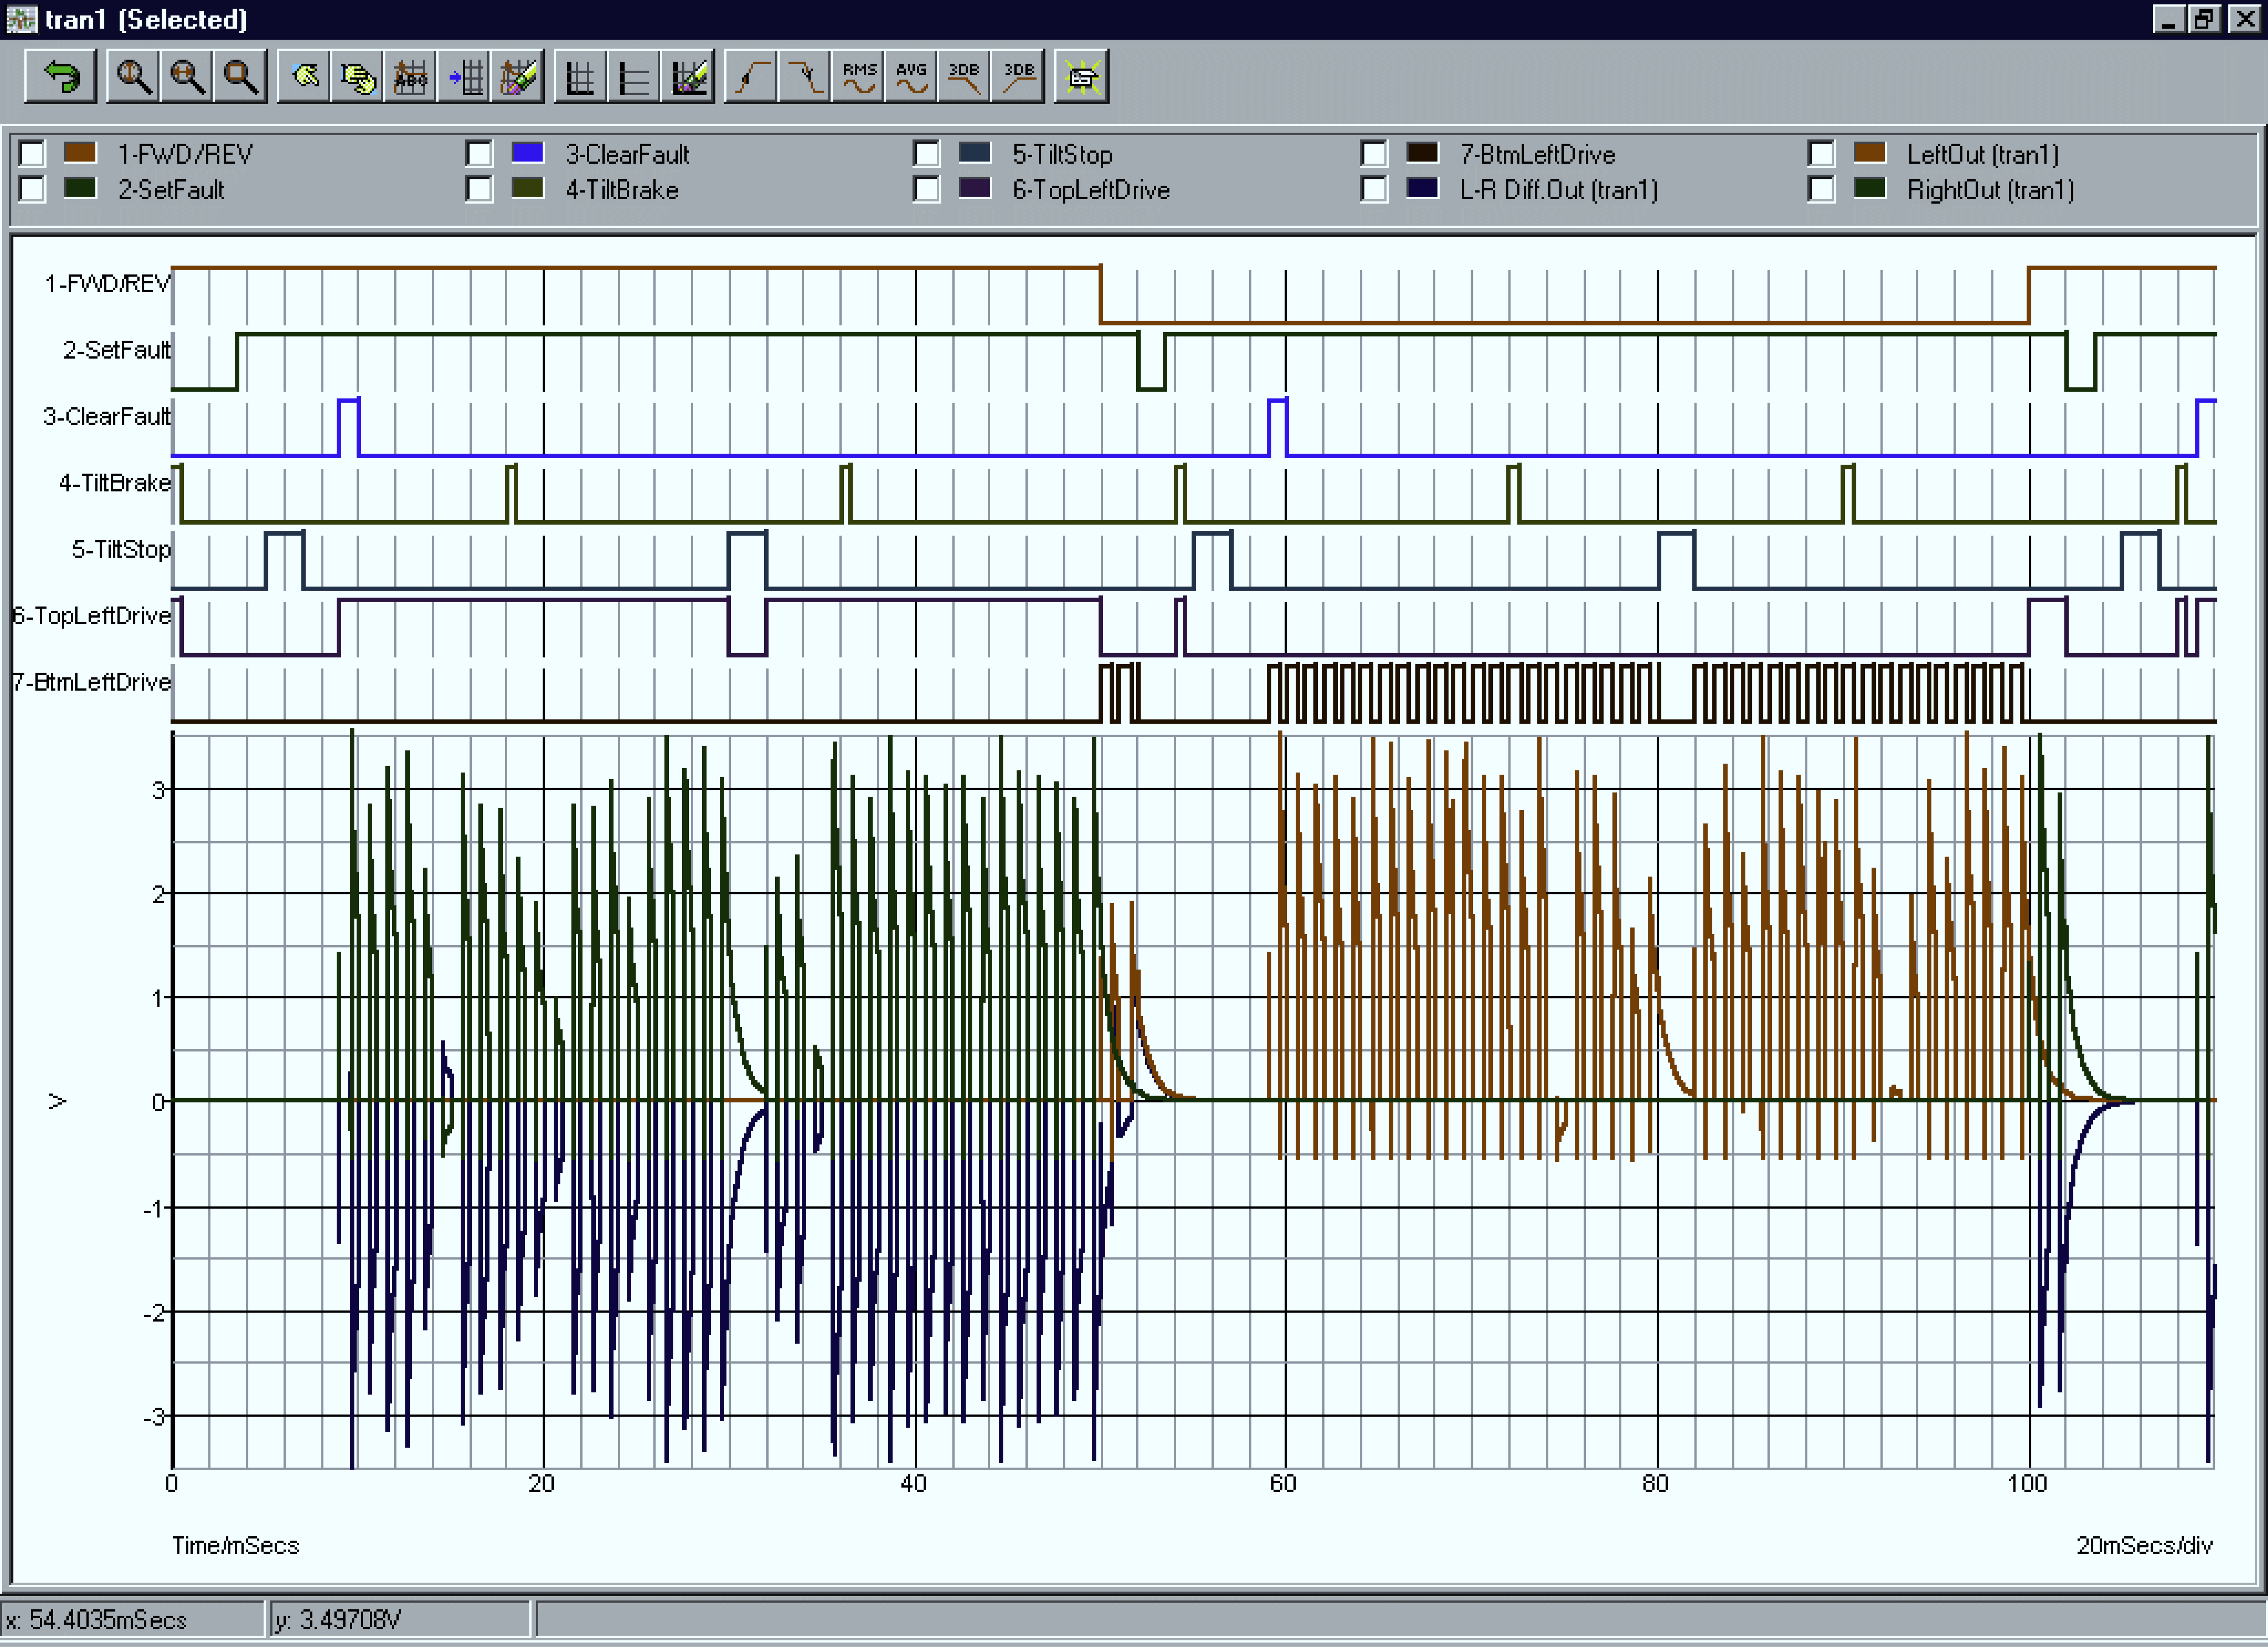The height and width of the screenshot is (1647, 2268).
Task: Check the 4-TiltBrake curve checkbox
Action: (479, 189)
